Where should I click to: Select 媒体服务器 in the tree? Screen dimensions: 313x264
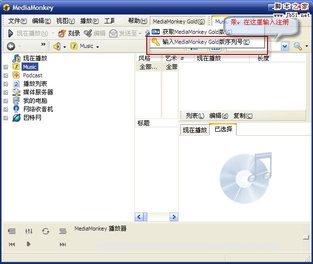(38, 92)
